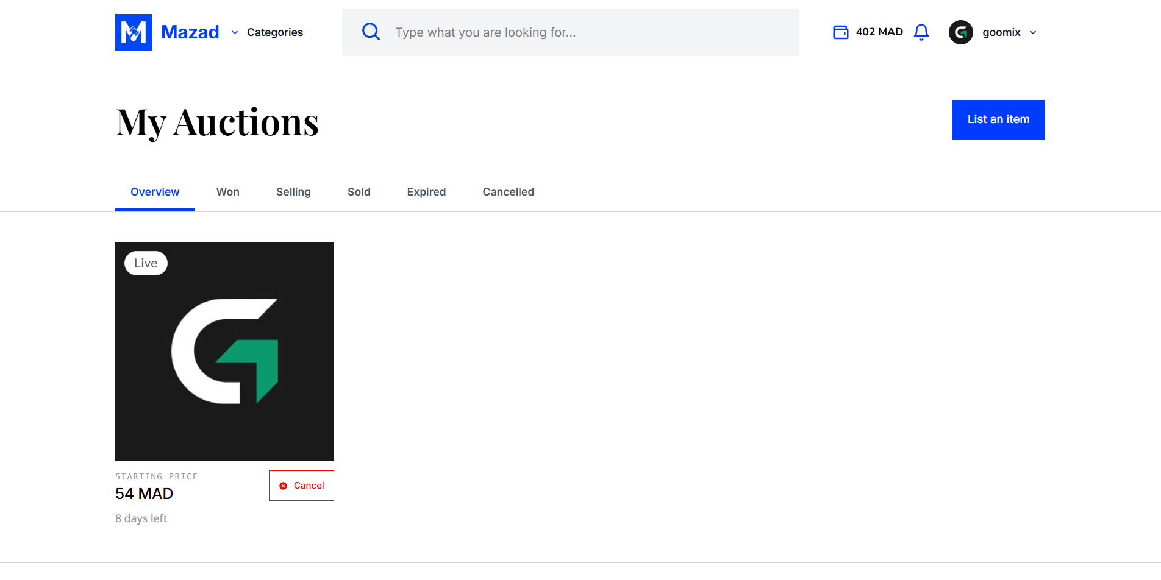Click the goomix username label
The height and width of the screenshot is (580, 1161).
point(1001,32)
